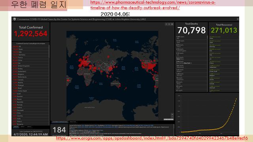This screenshot has width=253, height=142.
Task: Select Germany row in confirmed cases list
Action: 30,55
